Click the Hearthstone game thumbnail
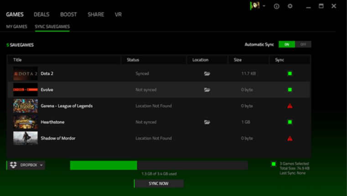 (26, 122)
